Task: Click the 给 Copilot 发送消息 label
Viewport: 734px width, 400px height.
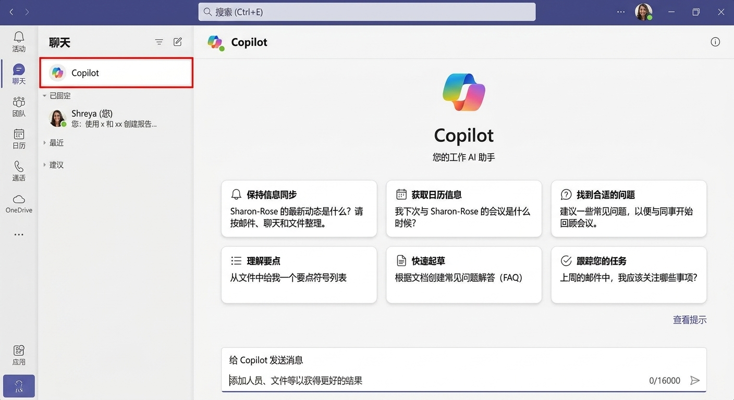Action: [266, 360]
